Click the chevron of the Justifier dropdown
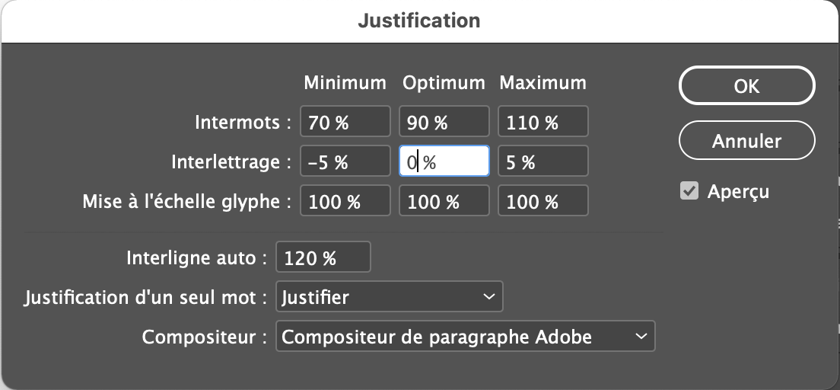The width and height of the screenshot is (840, 390). pos(488,297)
